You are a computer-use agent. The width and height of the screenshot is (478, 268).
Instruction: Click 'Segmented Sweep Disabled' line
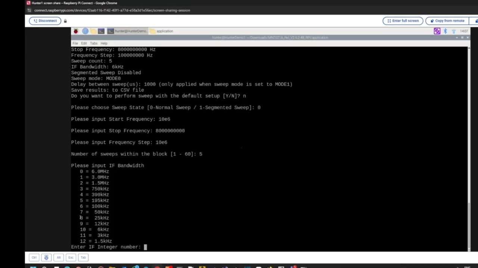(x=106, y=73)
